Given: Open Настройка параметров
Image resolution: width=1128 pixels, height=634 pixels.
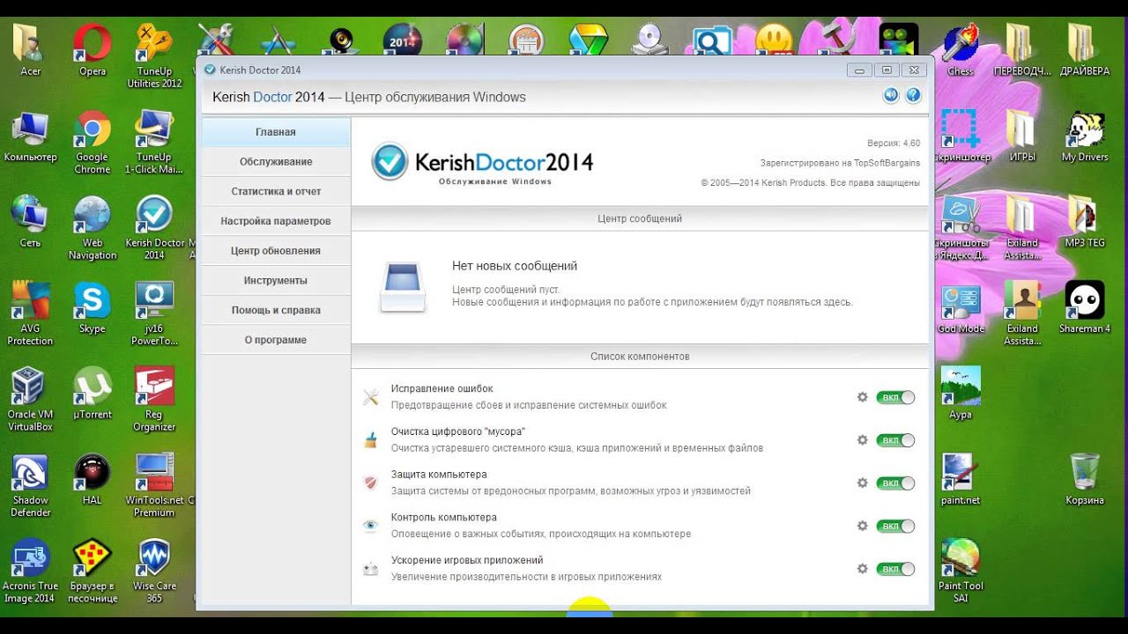Looking at the screenshot, I should 276,221.
